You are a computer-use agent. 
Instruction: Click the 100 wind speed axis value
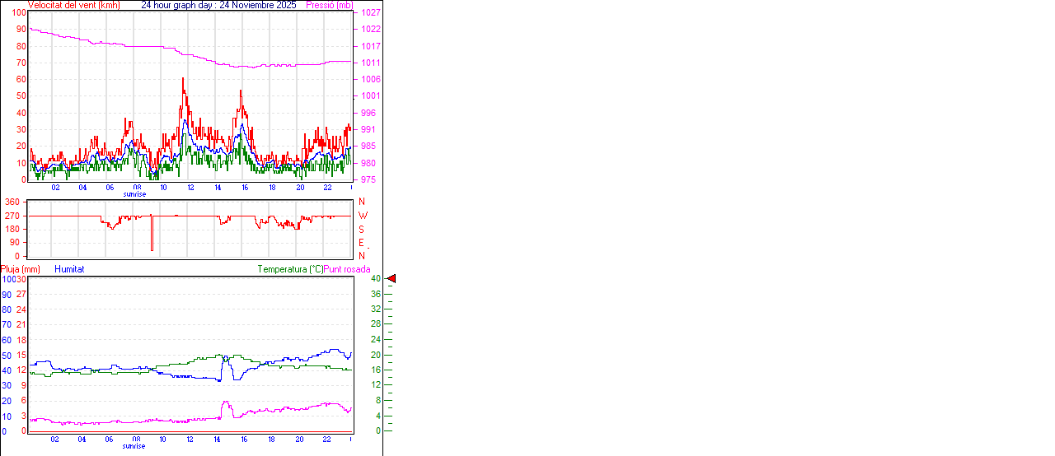[19, 13]
